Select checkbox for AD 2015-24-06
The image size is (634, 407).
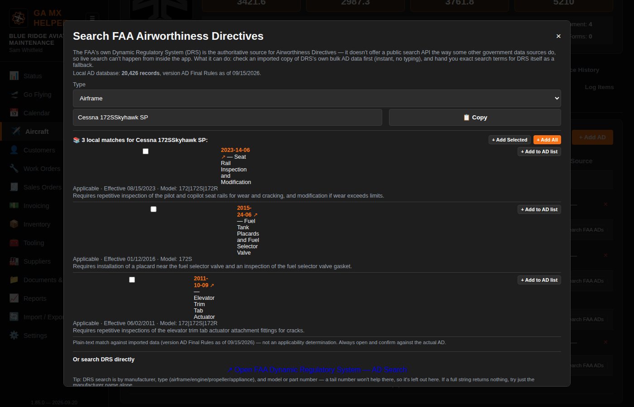(154, 209)
